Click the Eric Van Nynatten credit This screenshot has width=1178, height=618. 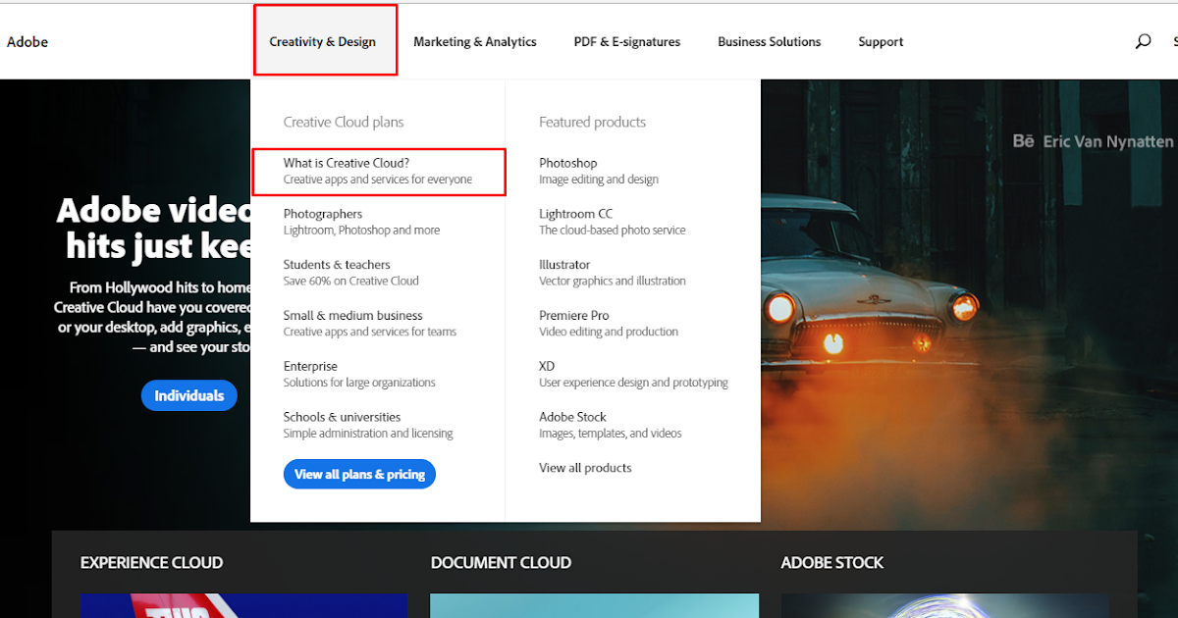1107,141
